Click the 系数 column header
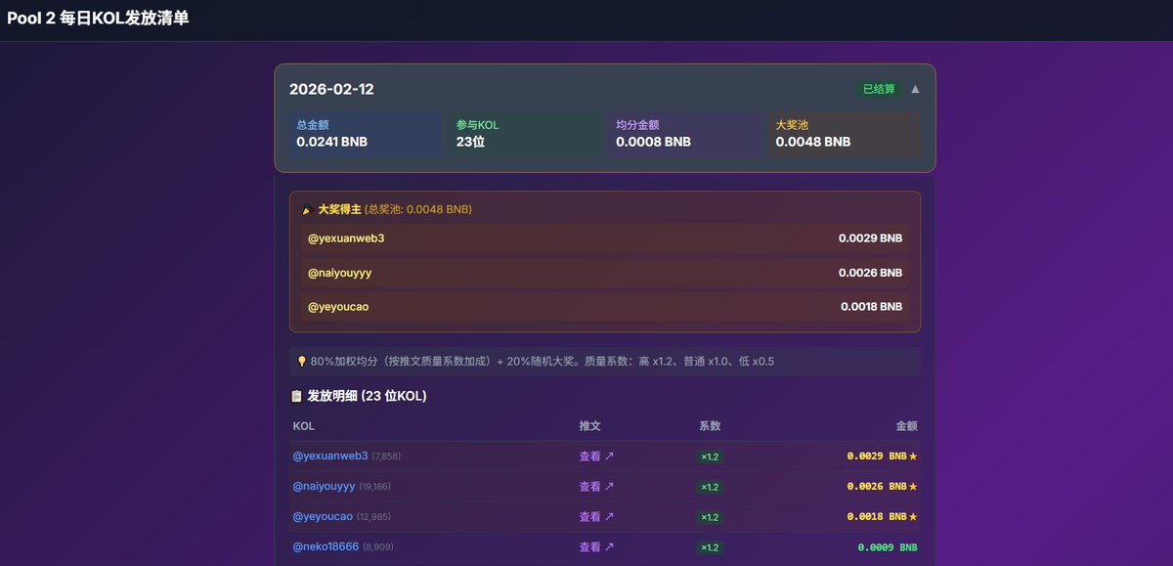This screenshot has width=1173, height=566. tap(710, 426)
